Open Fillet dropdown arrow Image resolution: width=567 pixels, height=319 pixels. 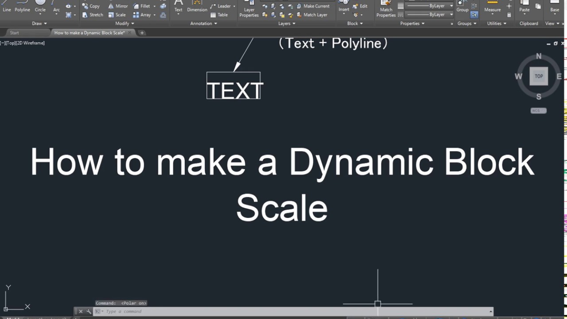point(155,6)
